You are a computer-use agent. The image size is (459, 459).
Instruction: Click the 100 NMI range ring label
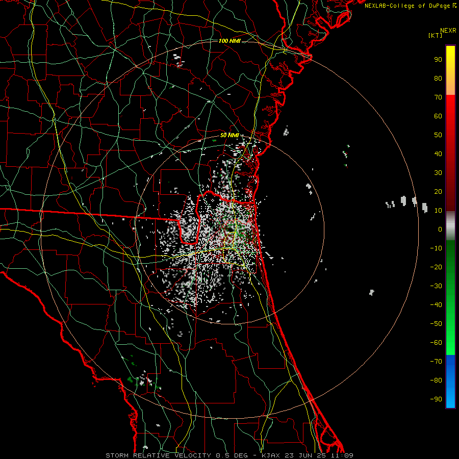[229, 41]
